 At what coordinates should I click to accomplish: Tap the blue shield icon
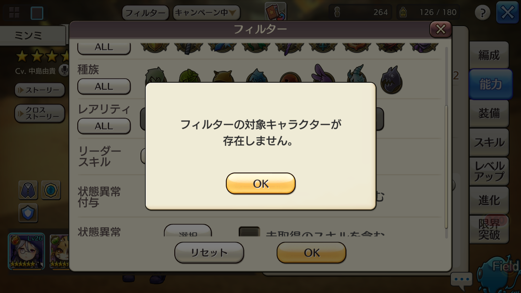tap(28, 213)
